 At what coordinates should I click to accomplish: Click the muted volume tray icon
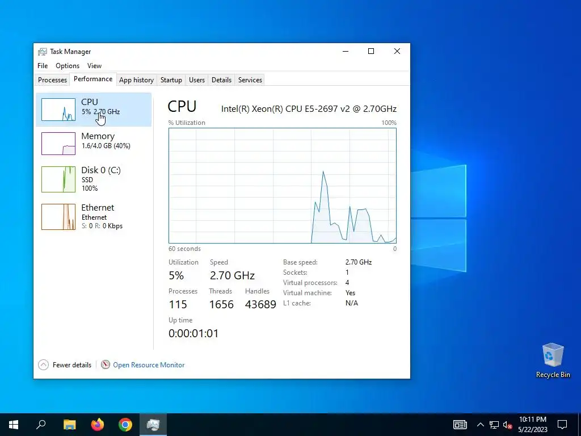pyautogui.click(x=507, y=425)
